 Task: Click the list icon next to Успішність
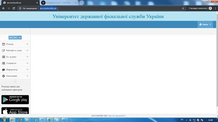[3, 63]
